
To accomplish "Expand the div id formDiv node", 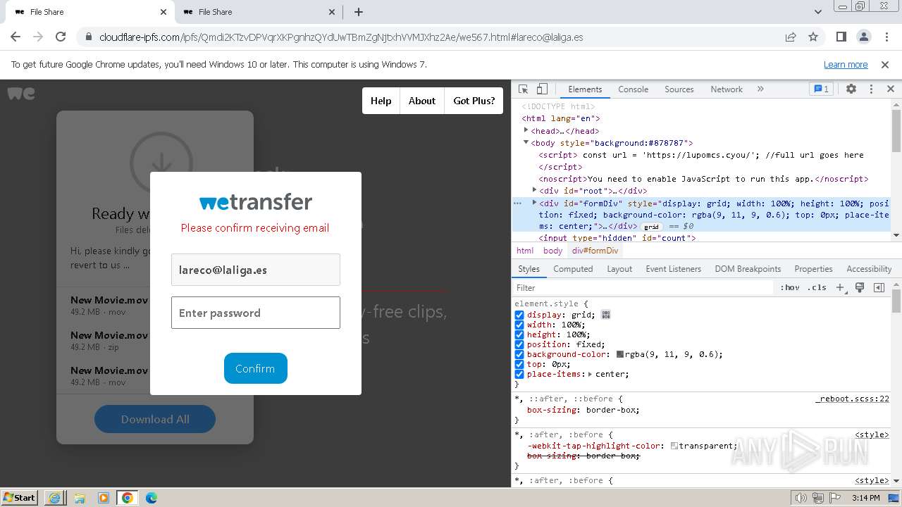I will [534, 203].
